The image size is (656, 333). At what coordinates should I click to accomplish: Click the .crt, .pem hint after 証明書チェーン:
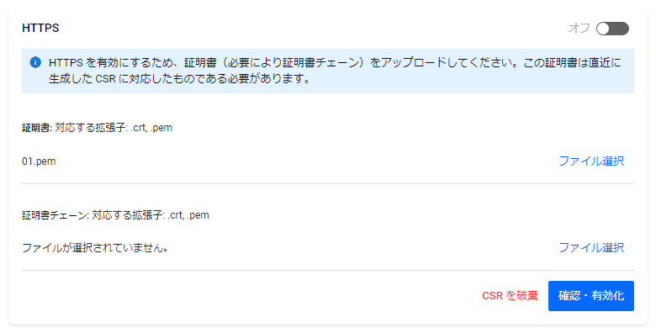click(188, 215)
